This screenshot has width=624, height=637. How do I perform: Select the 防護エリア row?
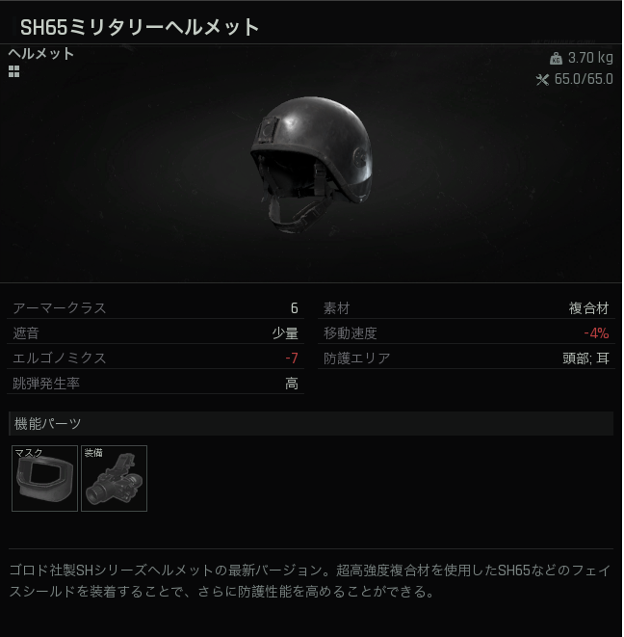click(x=466, y=358)
